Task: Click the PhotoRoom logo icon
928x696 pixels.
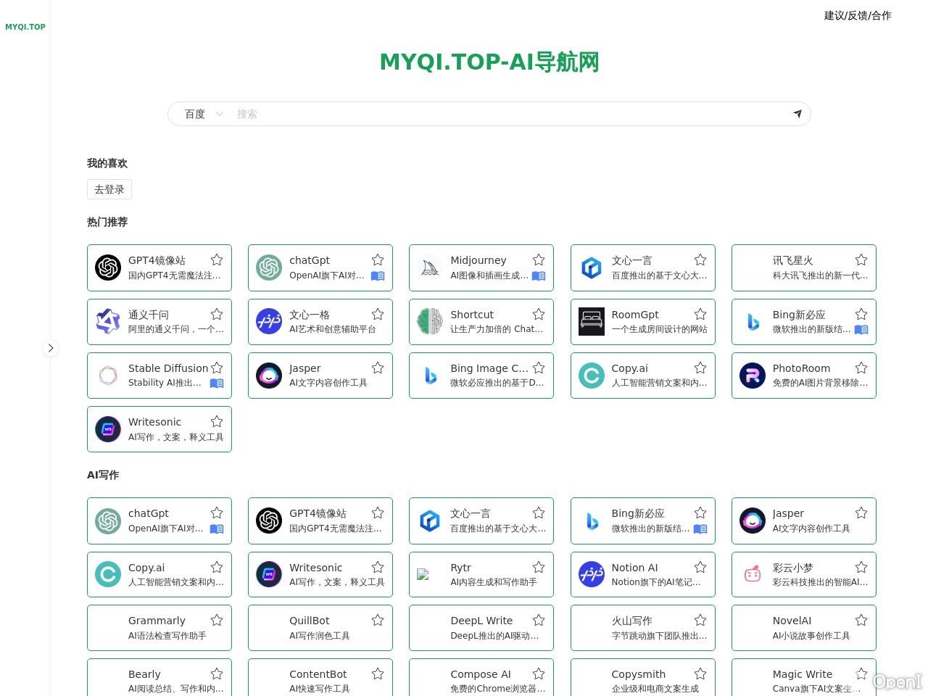Action: tap(752, 376)
